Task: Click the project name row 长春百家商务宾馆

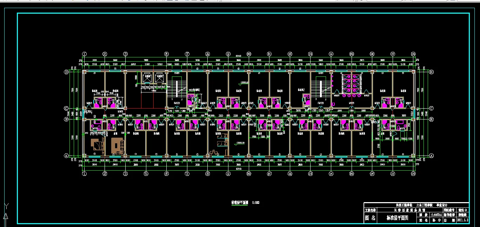Action: 410,210
